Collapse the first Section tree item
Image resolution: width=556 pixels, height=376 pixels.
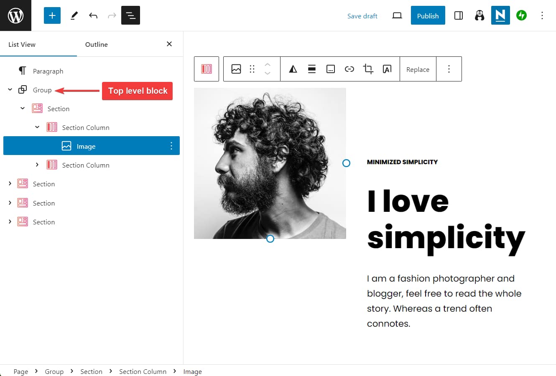click(23, 108)
